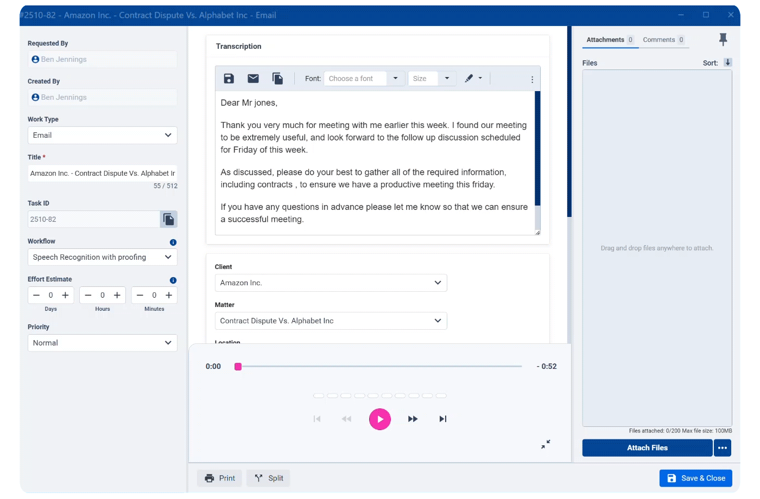
Task: Click the Print button
Action: coord(220,478)
